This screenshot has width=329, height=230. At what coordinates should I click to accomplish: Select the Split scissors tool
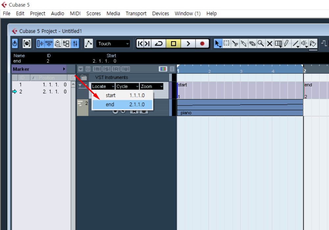[235, 44]
